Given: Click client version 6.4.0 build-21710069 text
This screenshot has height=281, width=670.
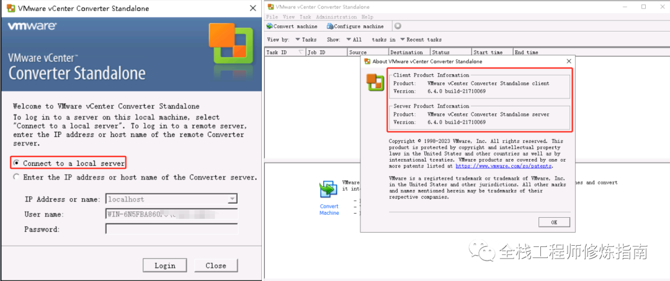Looking at the screenshot, I should (x=457, y=91).
